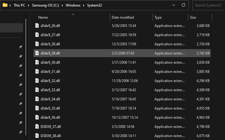The image size is (225, 140).
Task: Click the D3DX9_38.dll file icon
Action: 37,136
